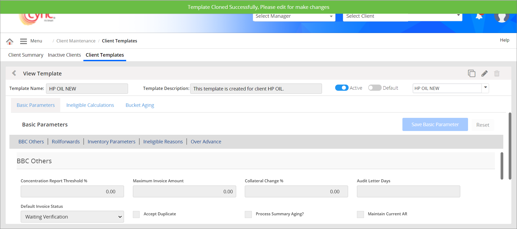Open the Bucket Aging tab
Viewport: 517px width, 229px height.
pyautogui.click(x=140, y=105)
